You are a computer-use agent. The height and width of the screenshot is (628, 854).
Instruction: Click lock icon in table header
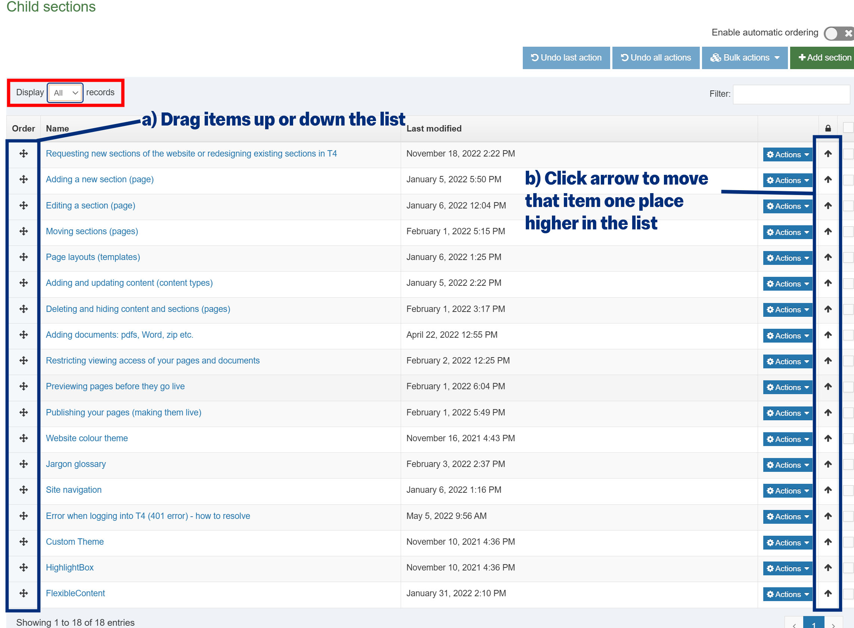click(828, 129)
